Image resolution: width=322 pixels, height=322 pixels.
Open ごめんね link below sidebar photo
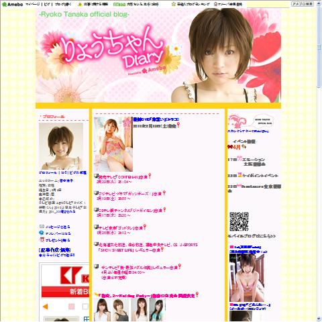pos(250,307)
